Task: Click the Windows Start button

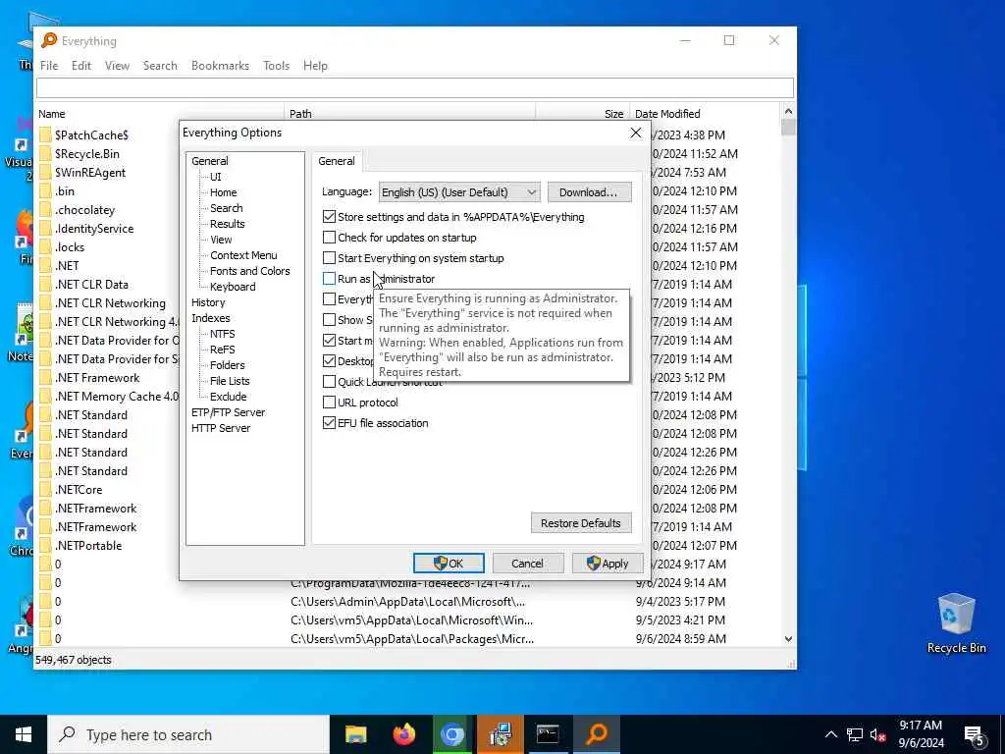Action: tap(24, 734)
